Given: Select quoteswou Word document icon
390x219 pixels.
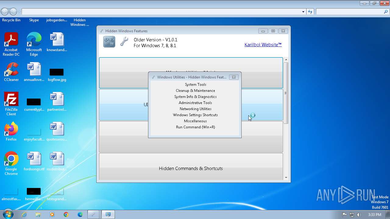Looking at the screenshot, I should click(x=57, y=132).
